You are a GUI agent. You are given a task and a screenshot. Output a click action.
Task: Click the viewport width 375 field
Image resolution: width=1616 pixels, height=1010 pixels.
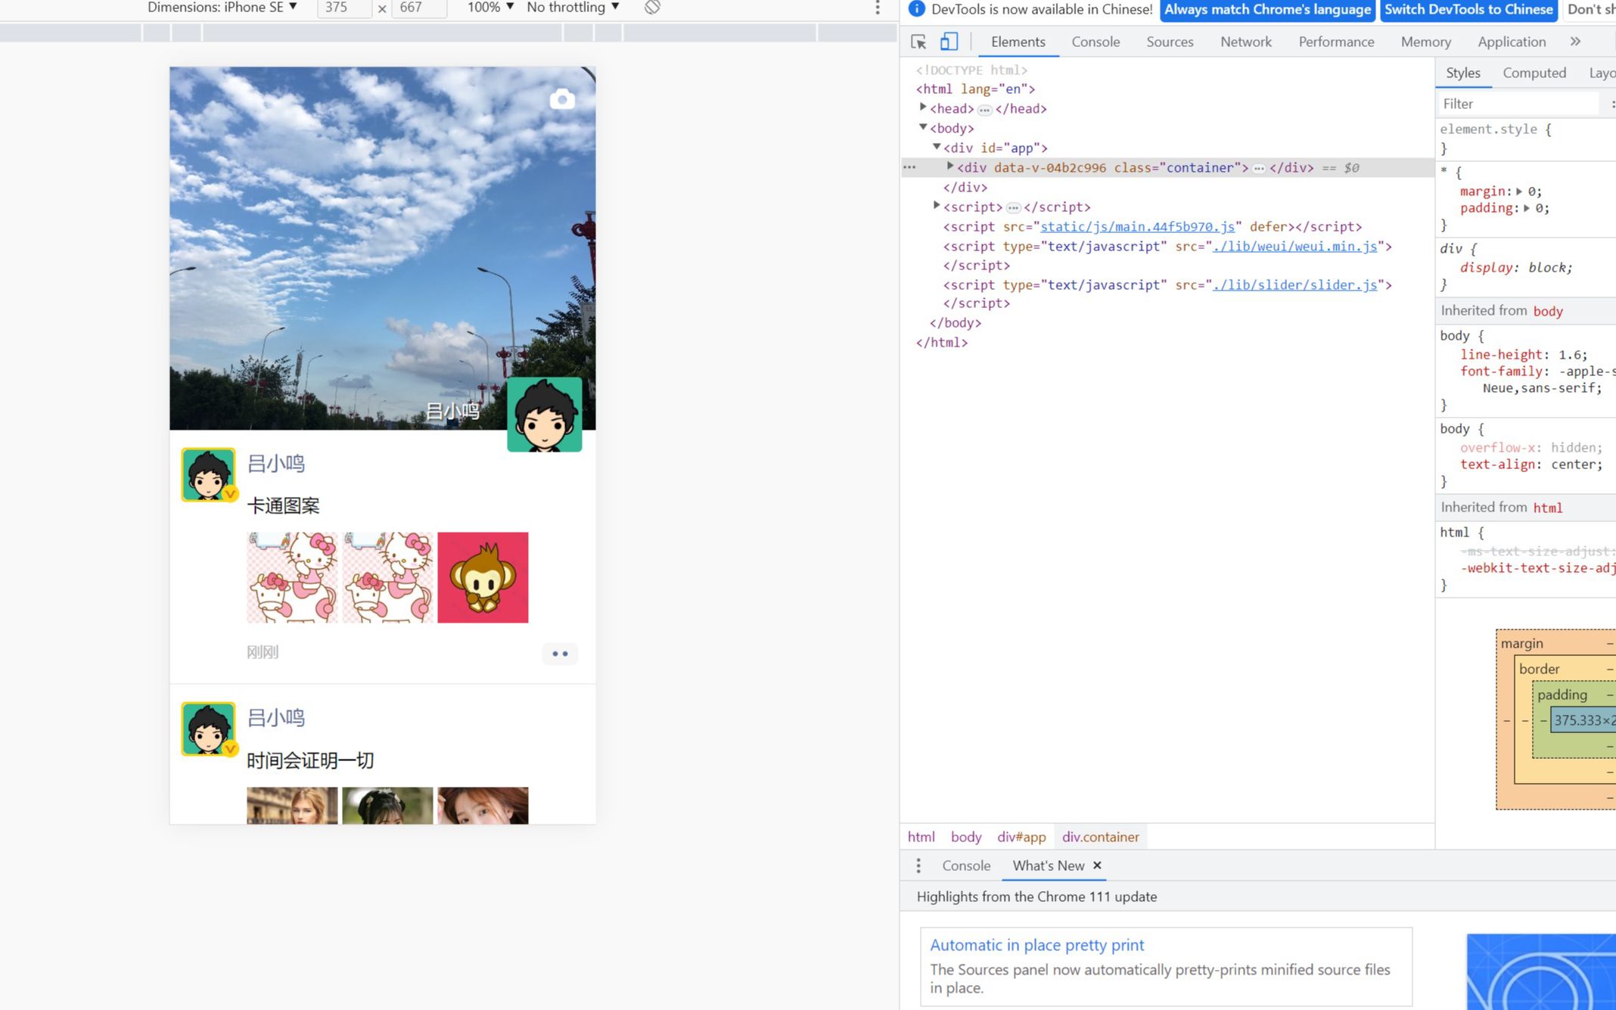point(344,8)
